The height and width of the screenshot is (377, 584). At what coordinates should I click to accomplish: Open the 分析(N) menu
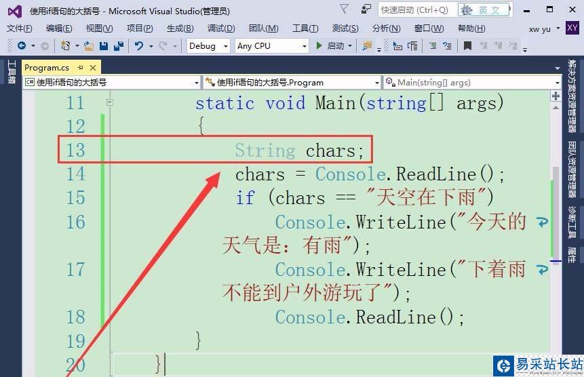coord(386,28)
